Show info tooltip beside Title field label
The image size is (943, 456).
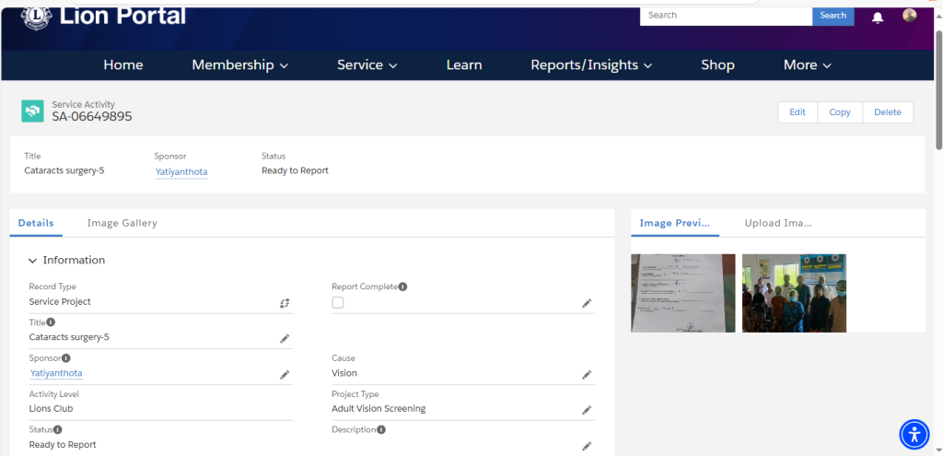[52, 322]
